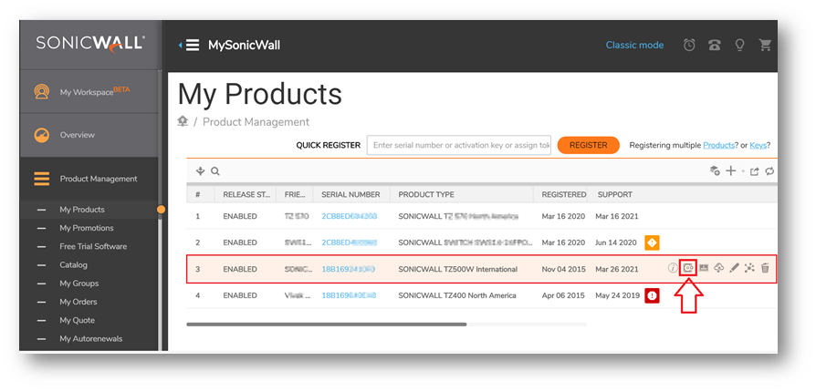Open the shopping cart icon
Screen dimensions: 816x392
click(765, 45)
